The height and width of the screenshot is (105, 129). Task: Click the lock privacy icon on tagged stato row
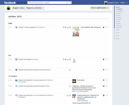pyautogui.click(x=103, y=59)
